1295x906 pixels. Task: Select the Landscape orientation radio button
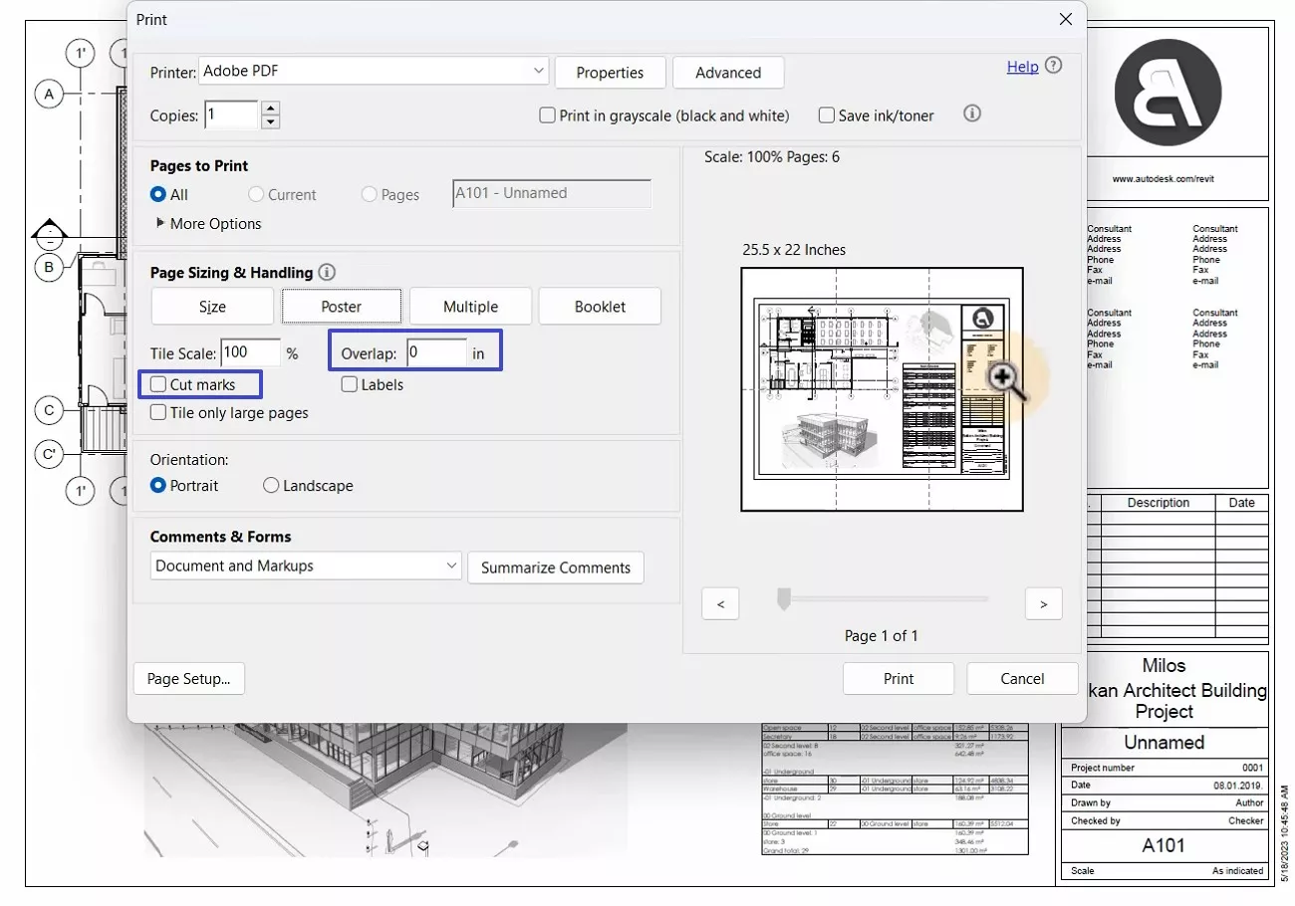pos(270,485)
